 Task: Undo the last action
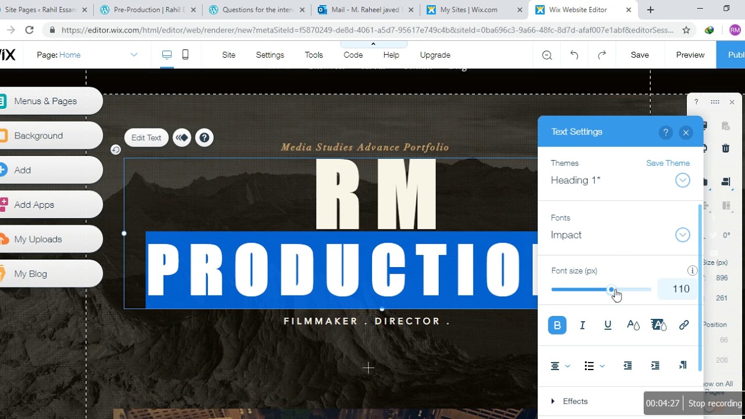[x=574, y=55]
